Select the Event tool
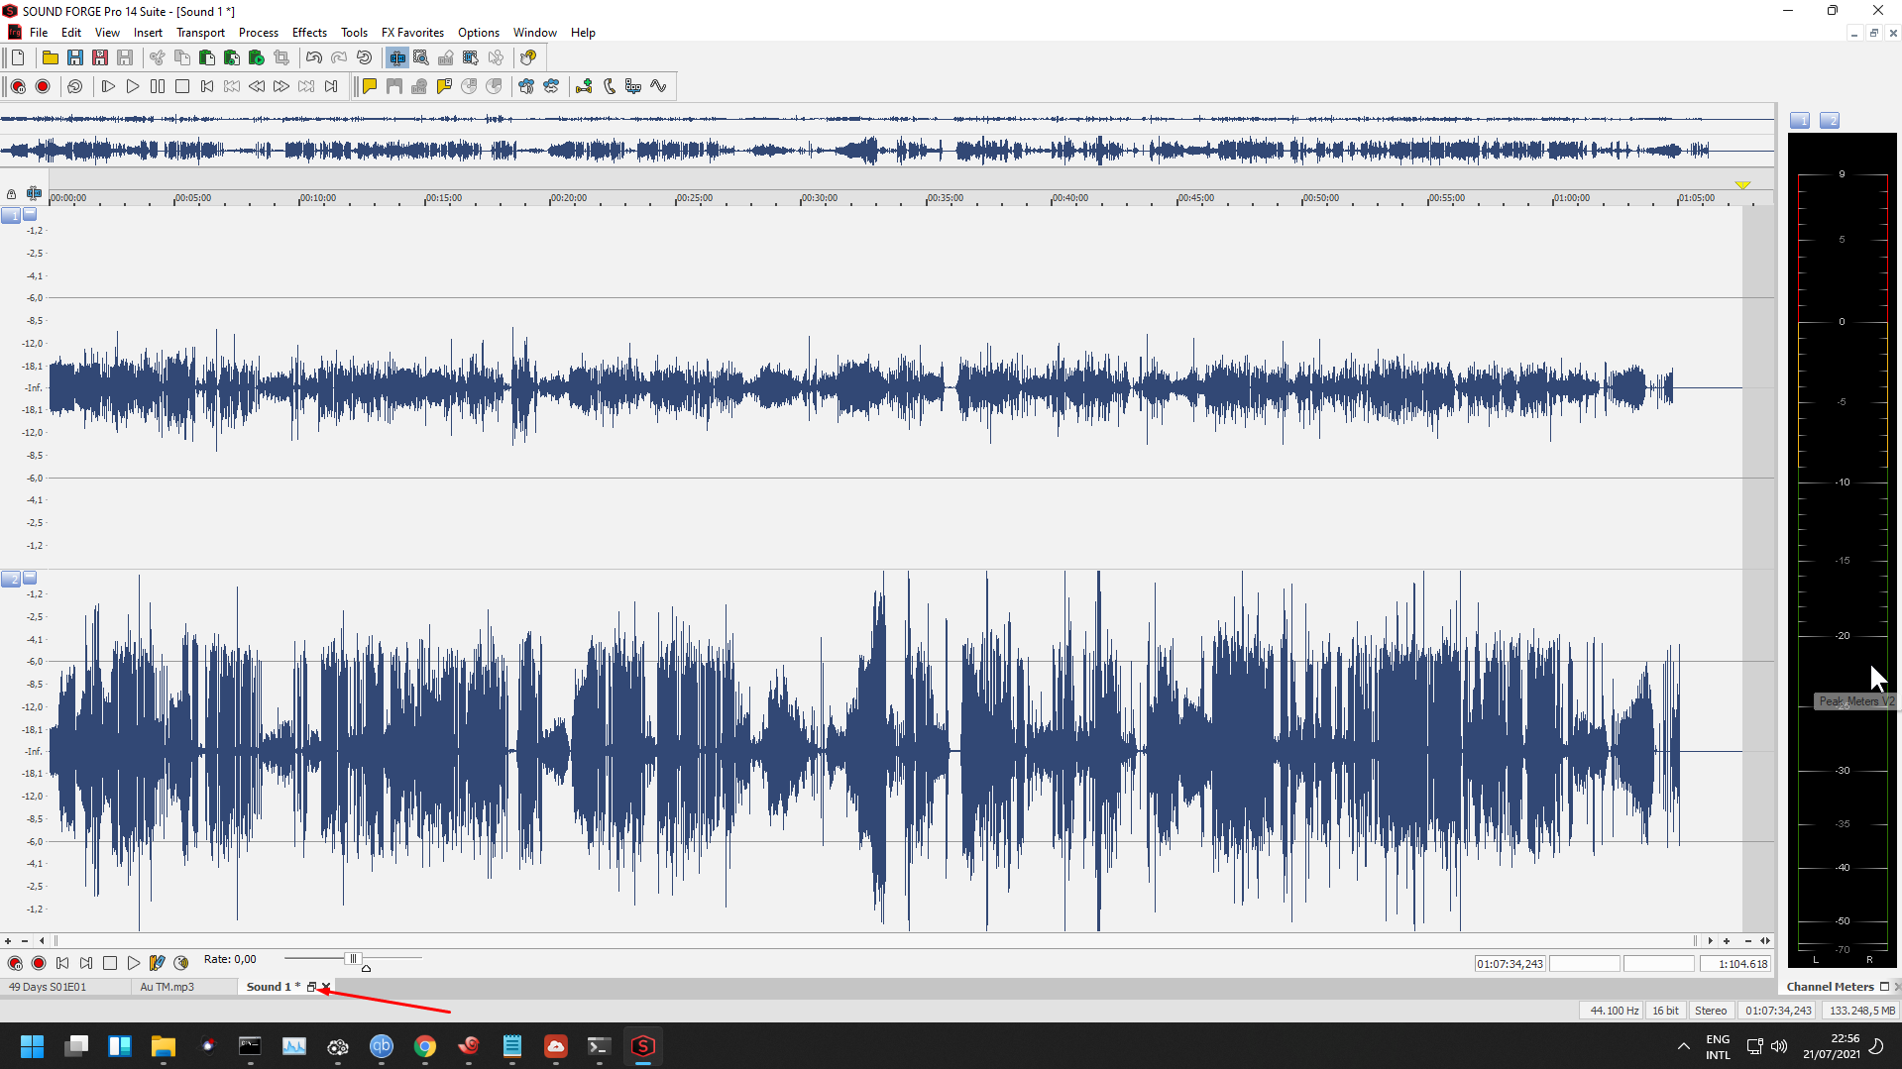Screen dimensions: 1902x1069 pyautogui.click(x=471, y=57)
